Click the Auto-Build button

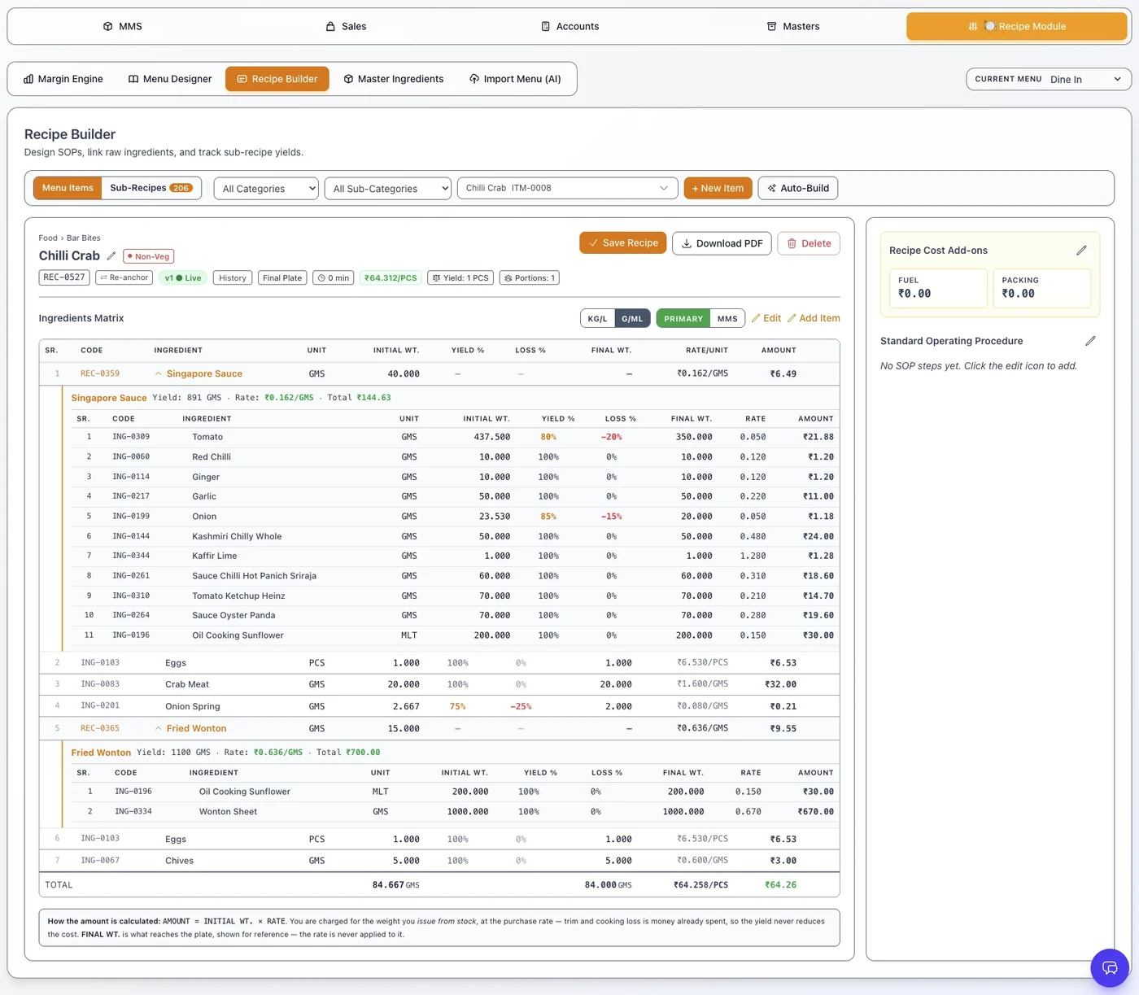(798, 188)
